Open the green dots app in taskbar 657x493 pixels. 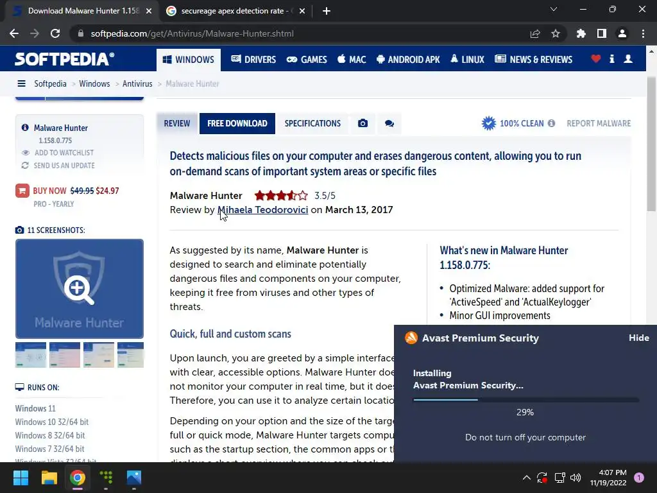point(106,478)
